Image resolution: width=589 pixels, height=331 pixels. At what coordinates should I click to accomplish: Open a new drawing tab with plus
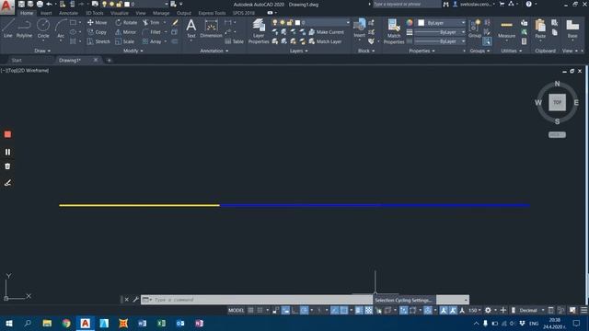pos(109,60)
